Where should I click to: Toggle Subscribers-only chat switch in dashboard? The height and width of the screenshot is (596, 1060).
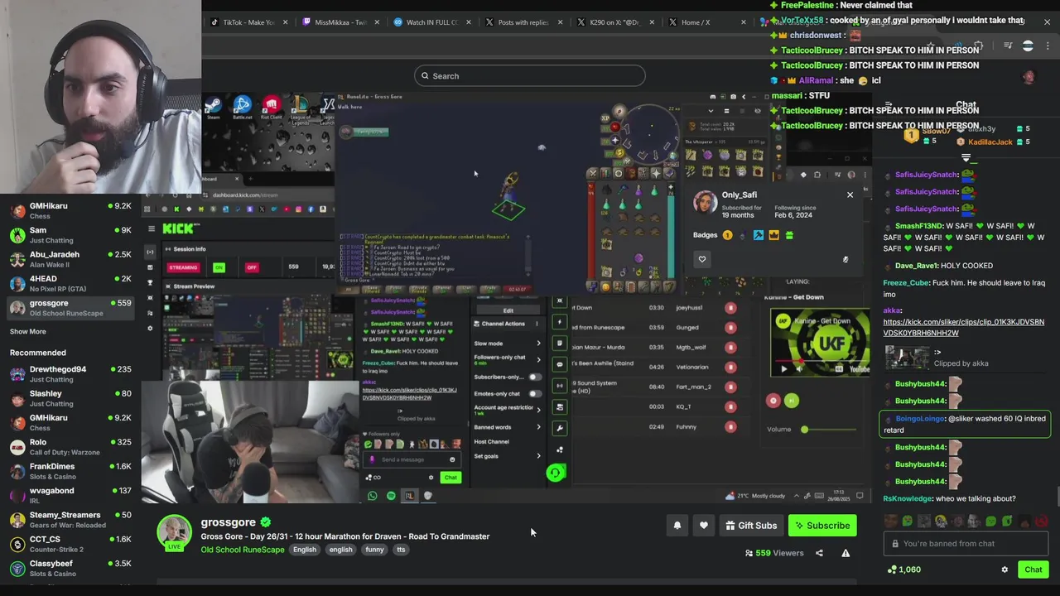534,377
